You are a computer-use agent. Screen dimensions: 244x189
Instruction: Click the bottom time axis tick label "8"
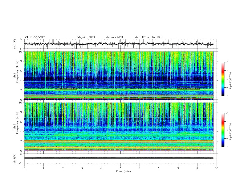(178, 168)
